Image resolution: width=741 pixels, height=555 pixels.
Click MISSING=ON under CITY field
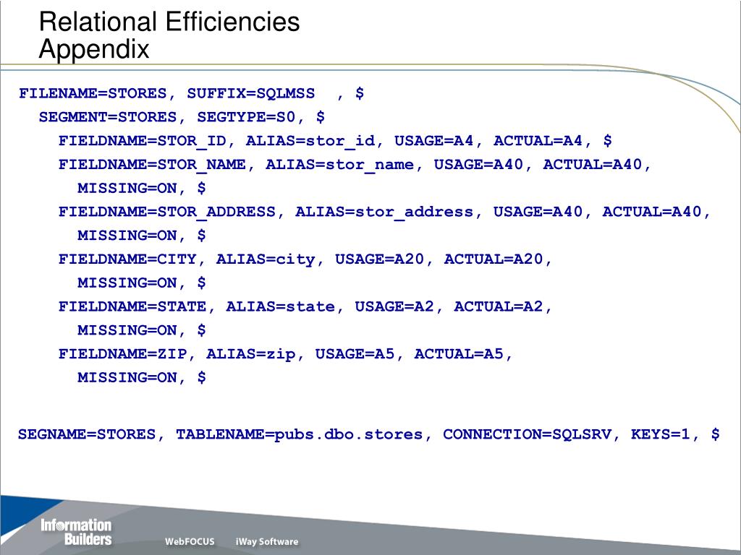(x=142, y=283)
